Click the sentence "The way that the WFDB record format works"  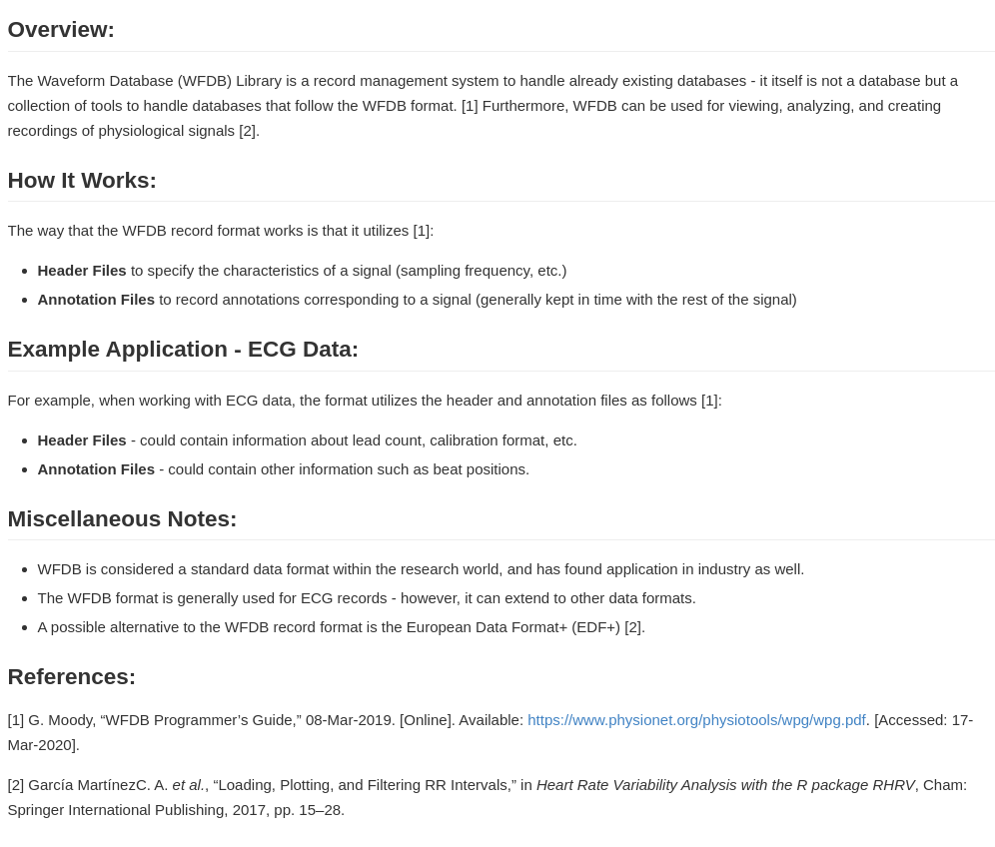220,231
